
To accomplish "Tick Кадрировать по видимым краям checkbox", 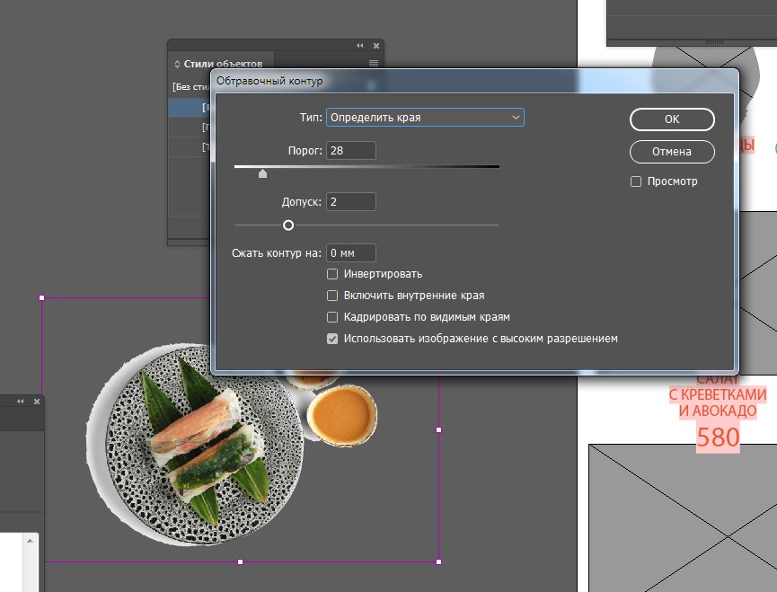I will [332, 317].
